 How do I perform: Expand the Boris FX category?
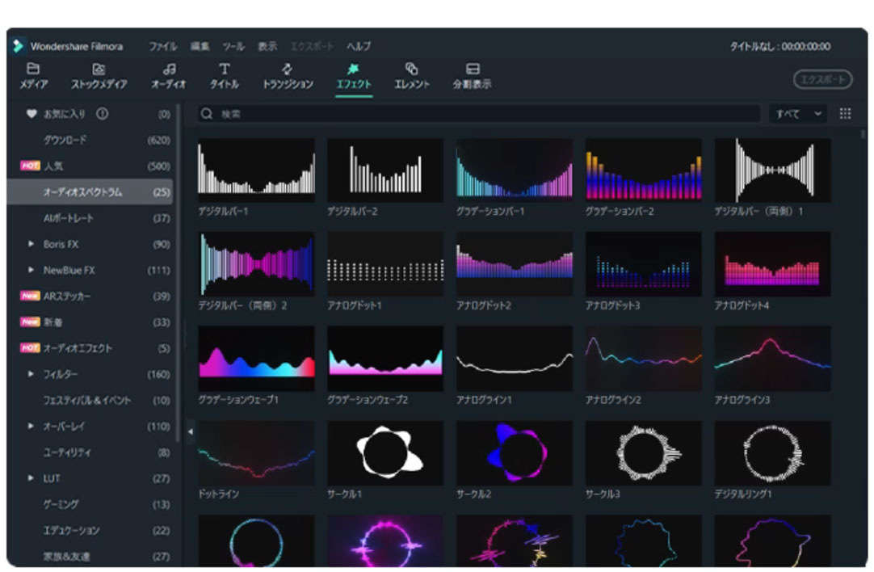[32, 244]
